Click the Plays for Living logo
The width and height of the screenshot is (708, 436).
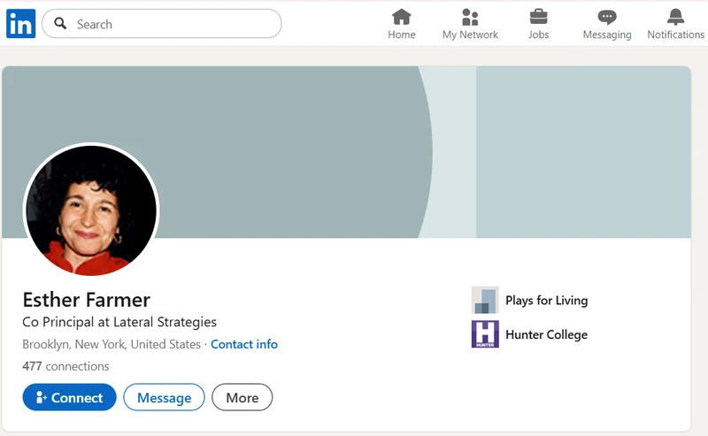[485, 301]
